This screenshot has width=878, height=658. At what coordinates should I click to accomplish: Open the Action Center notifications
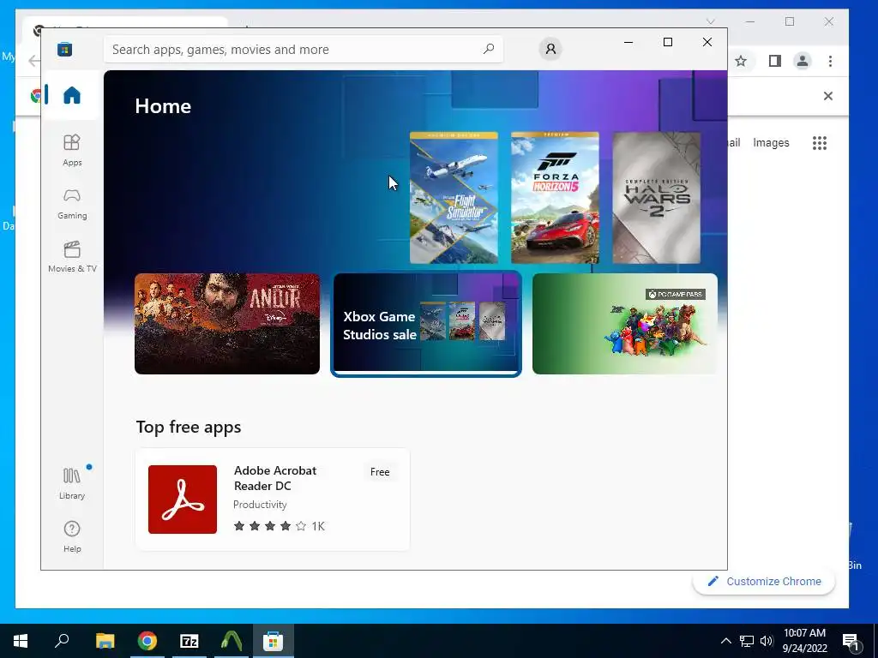coord(851,641)
